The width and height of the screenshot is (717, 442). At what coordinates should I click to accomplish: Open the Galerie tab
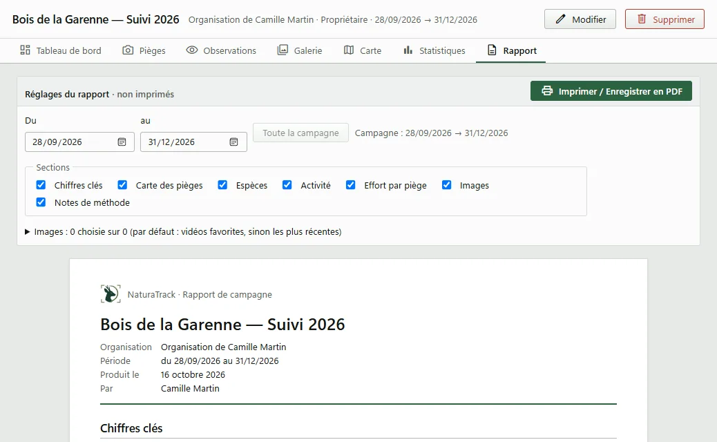300,50
